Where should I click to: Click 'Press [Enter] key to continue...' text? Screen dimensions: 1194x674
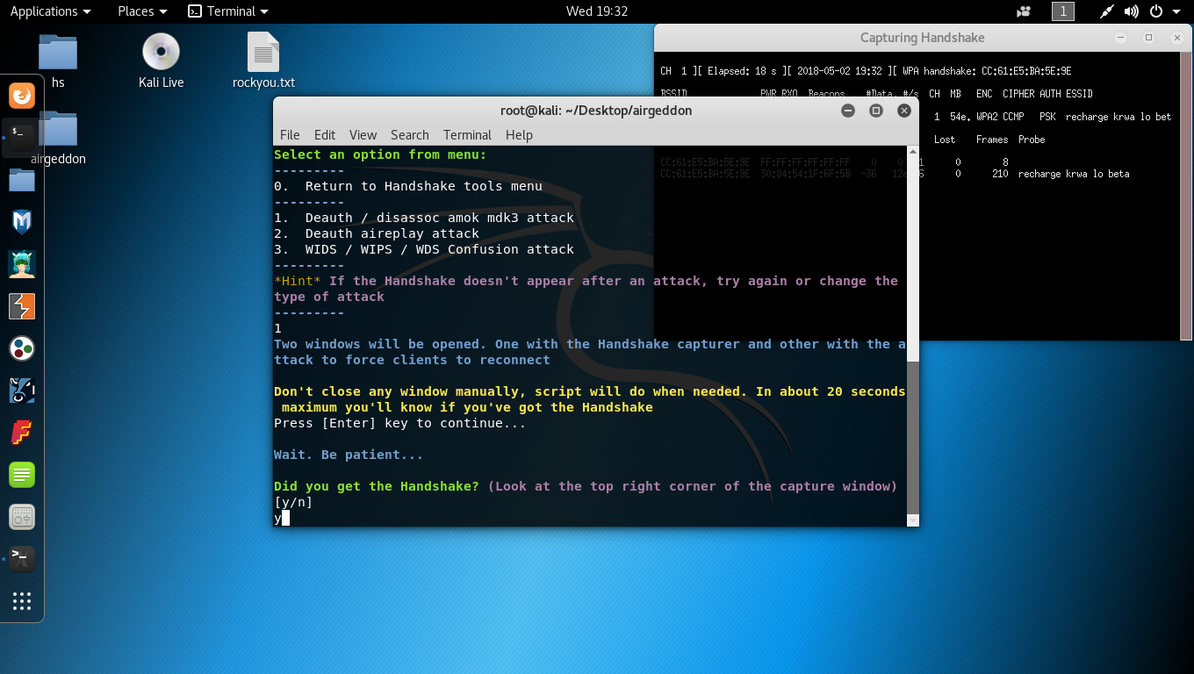coord(400,423)
